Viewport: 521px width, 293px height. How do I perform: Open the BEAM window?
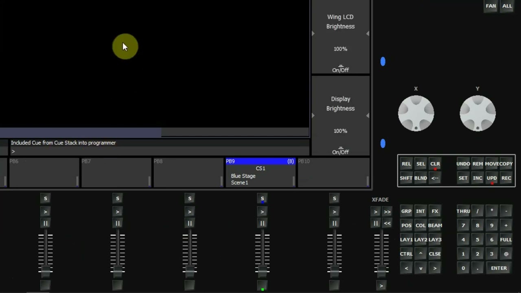pyautogui.click(x=435, y=225)
